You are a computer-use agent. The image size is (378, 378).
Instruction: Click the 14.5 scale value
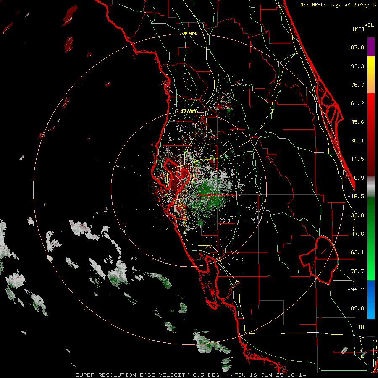[x=357, y=159]
